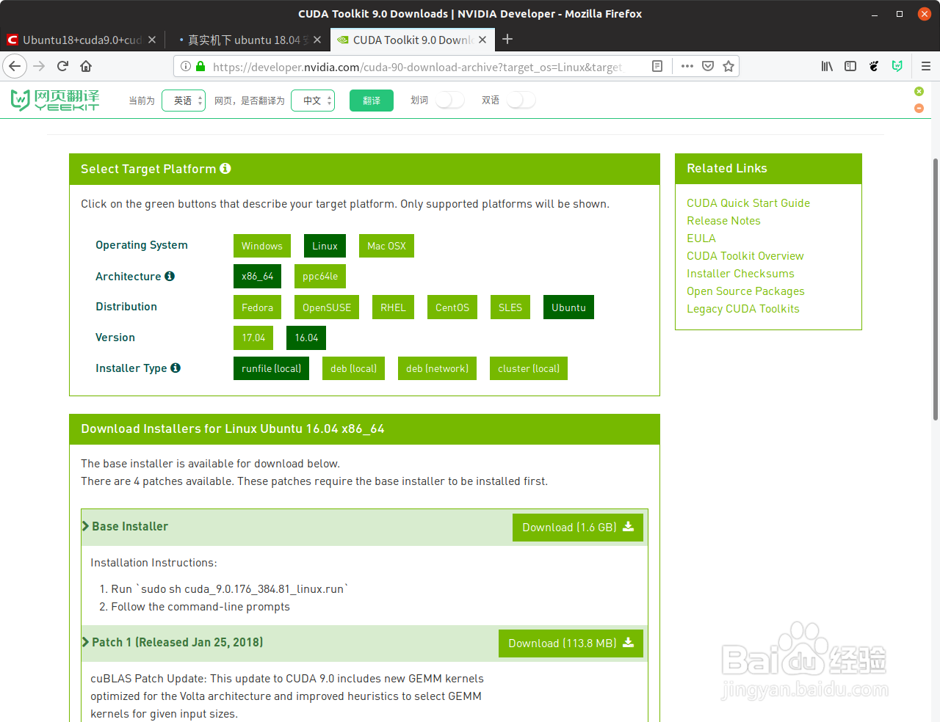Choose deb (local) installer type
Viewport: 940px width, 722px height.
point(353,368)
